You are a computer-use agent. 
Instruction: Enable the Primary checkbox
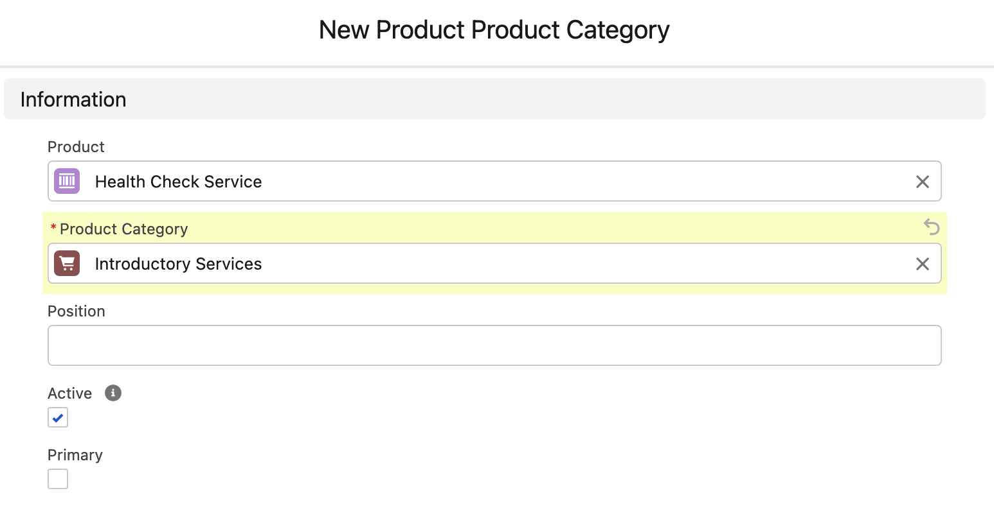click(x=58, y=479)
